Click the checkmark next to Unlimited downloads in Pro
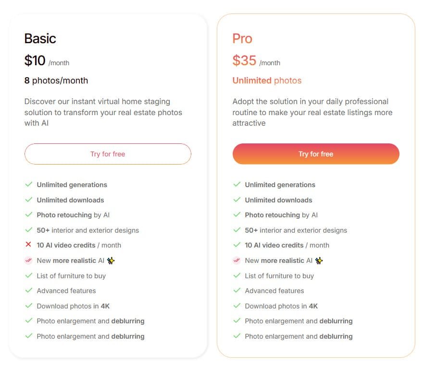Screen dimensions: 424x366 (x=237, y=200)
